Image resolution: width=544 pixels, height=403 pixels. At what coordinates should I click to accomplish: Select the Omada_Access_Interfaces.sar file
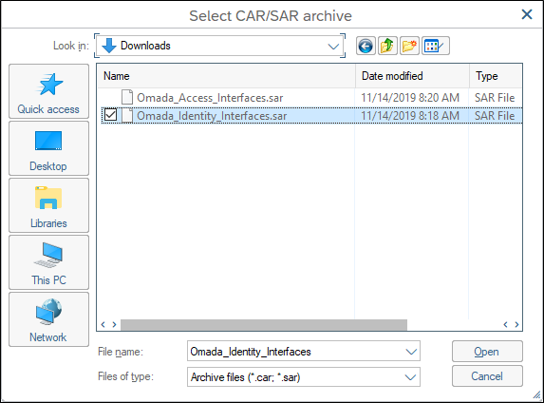point(210,98)
